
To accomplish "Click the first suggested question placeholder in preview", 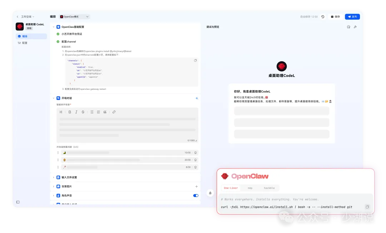I will click(x=282, y=111).
